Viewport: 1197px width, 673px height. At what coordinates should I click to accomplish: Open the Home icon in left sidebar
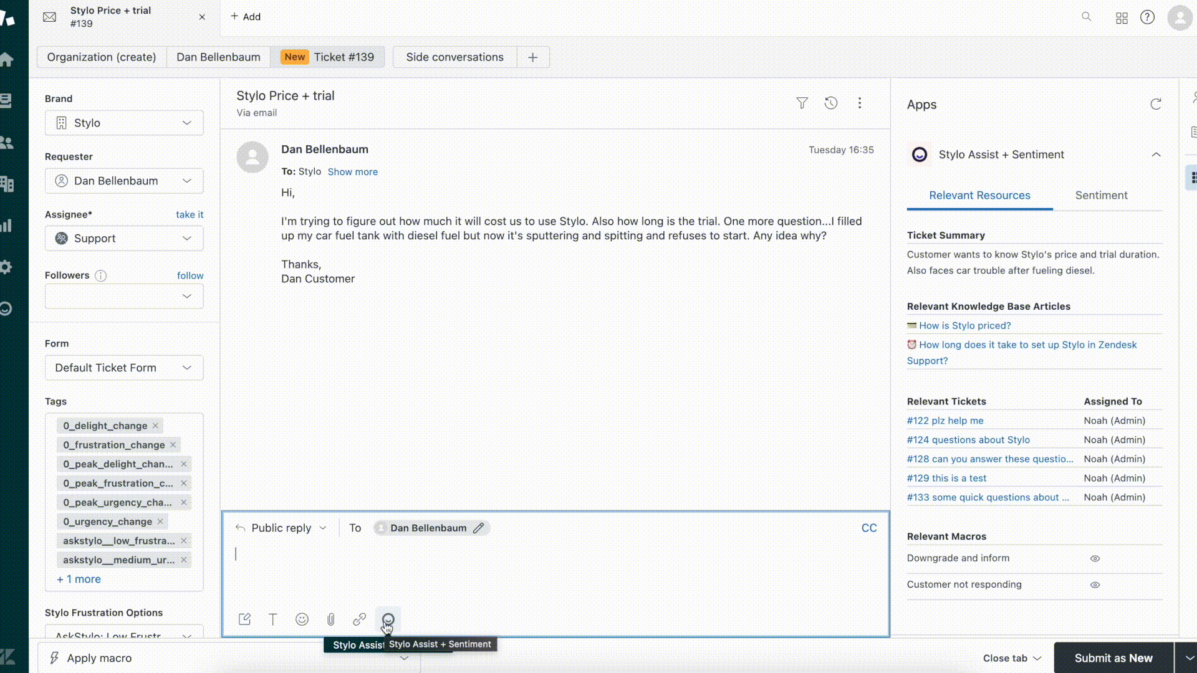pyautogui.click(x=6, y=60)
